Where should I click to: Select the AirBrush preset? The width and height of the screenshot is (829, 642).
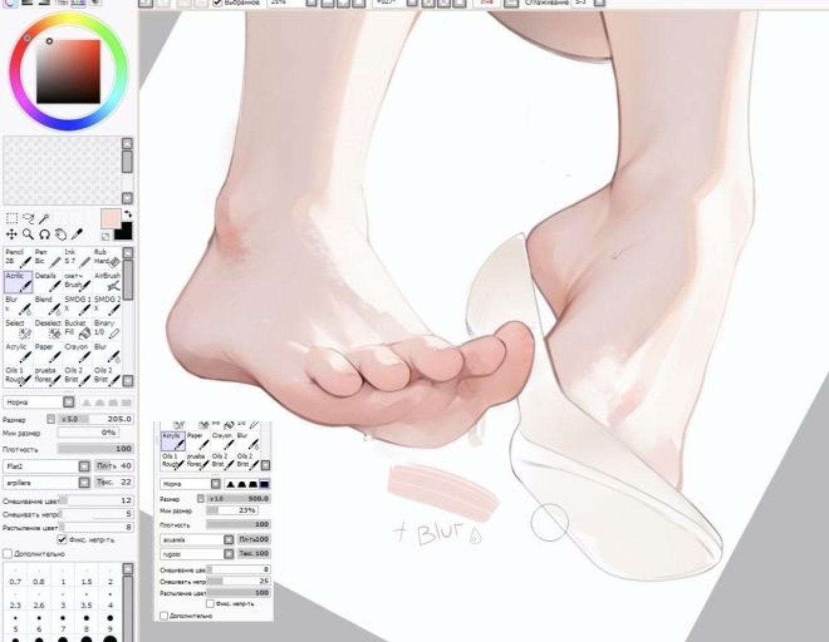click(108, 281)
